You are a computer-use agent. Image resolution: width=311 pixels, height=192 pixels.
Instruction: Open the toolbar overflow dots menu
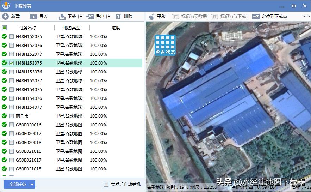pyautogui.click(x=306, y=17)
